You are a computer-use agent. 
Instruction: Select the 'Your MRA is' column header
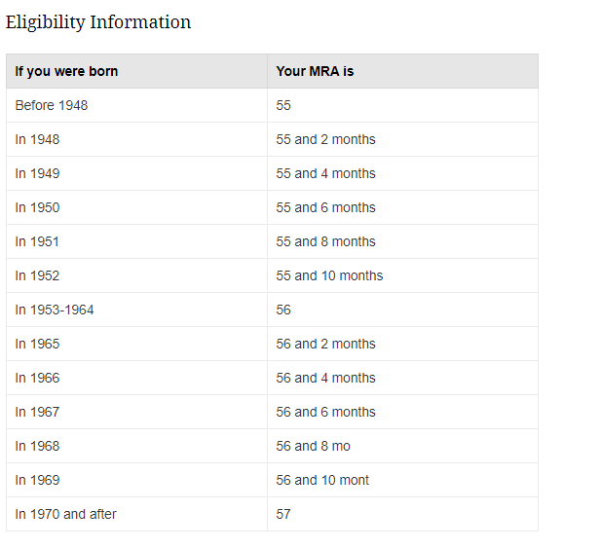(x=403, y=71)
